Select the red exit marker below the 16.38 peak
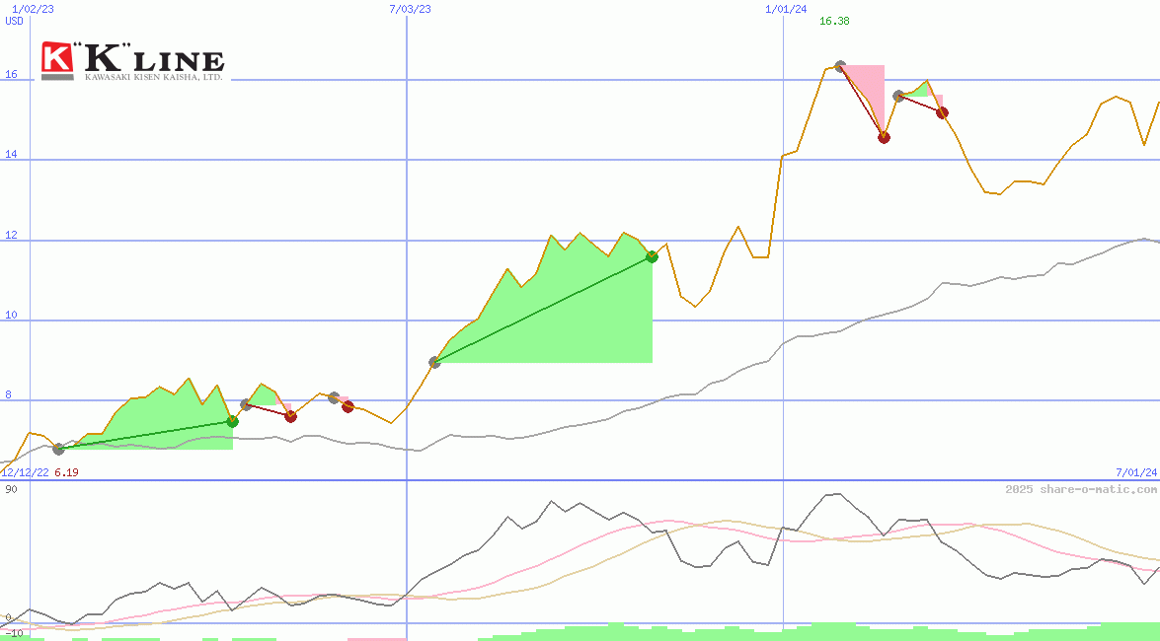The height and width of the screenshot is (641, 1160). (884, 137)
